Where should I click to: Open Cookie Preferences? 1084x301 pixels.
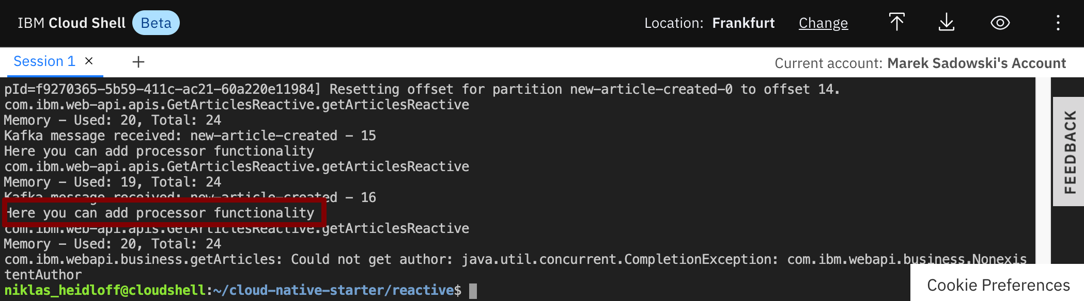pos(998,285)
